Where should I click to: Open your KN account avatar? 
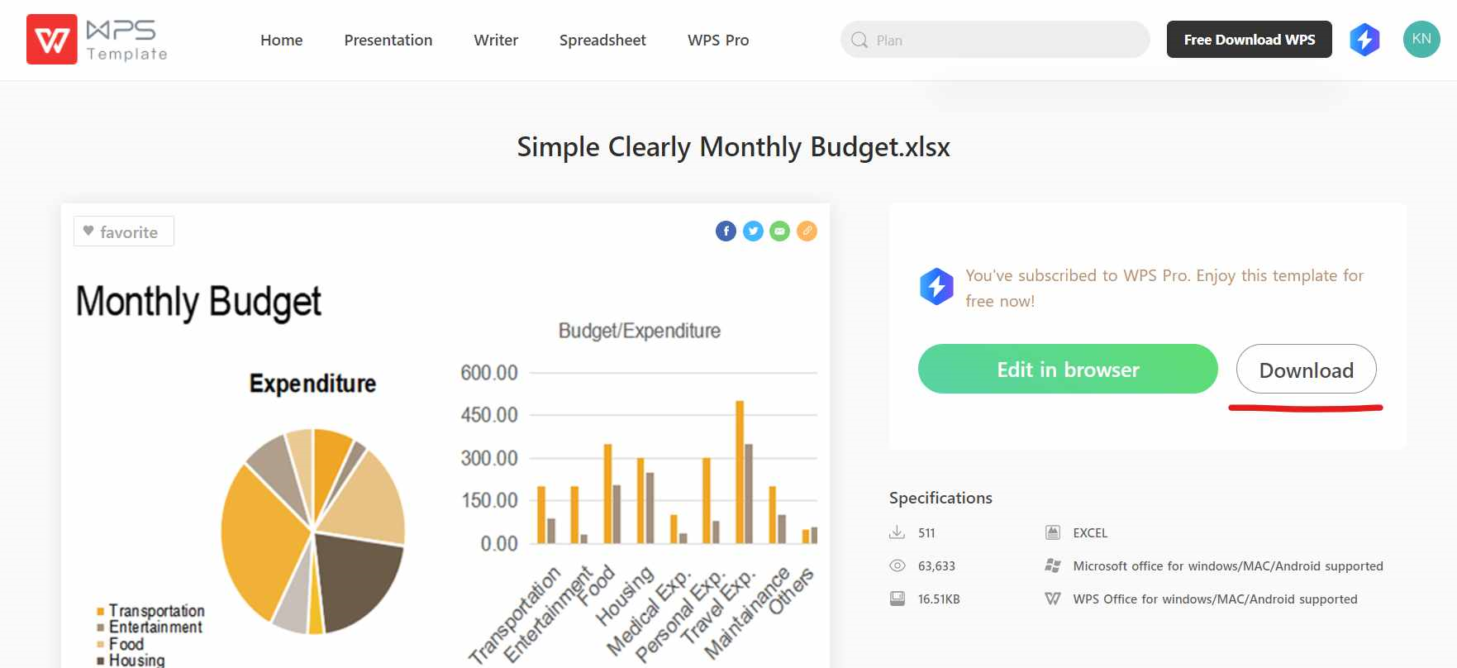point(1420,39)
